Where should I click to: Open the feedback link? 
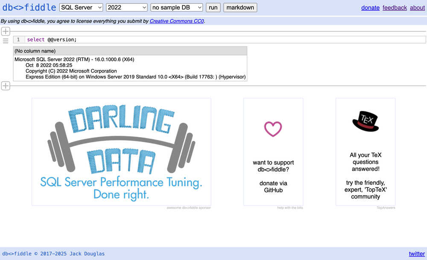point(395,8)
